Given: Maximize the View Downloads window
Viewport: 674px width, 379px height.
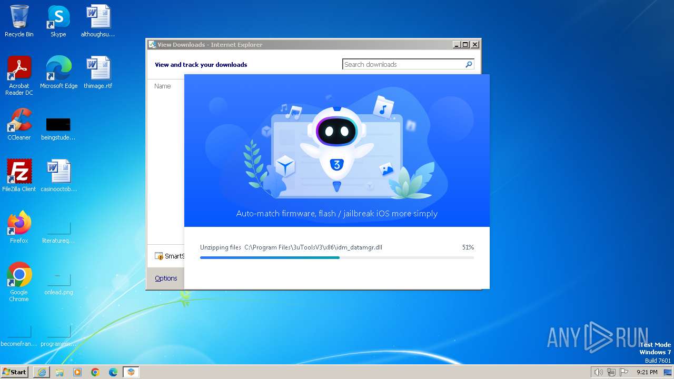Looking at the screenshot, I should (465, 45).
